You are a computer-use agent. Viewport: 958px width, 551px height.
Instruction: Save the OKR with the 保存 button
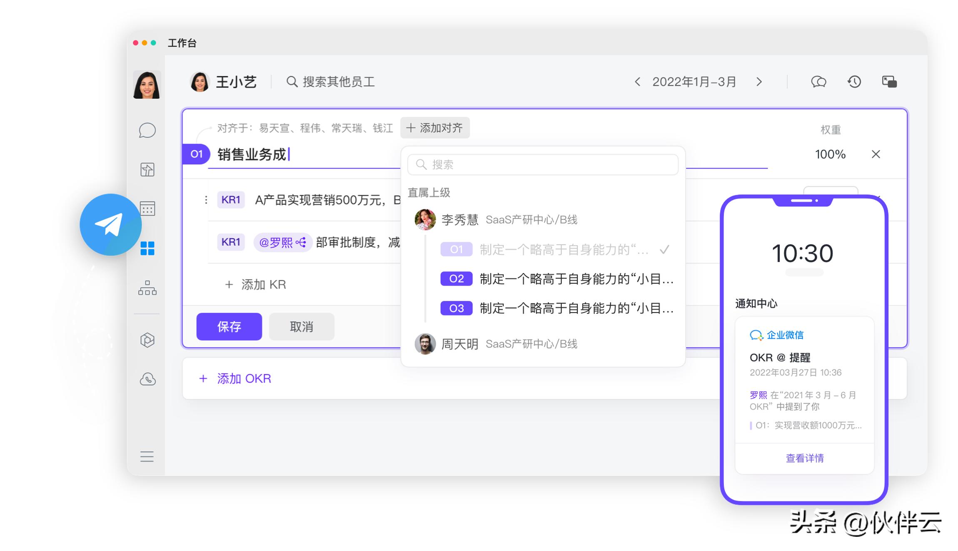(x=229, y=326)
